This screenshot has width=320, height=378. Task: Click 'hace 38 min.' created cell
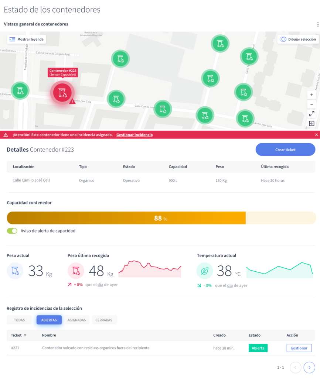(x=224, y=348)
